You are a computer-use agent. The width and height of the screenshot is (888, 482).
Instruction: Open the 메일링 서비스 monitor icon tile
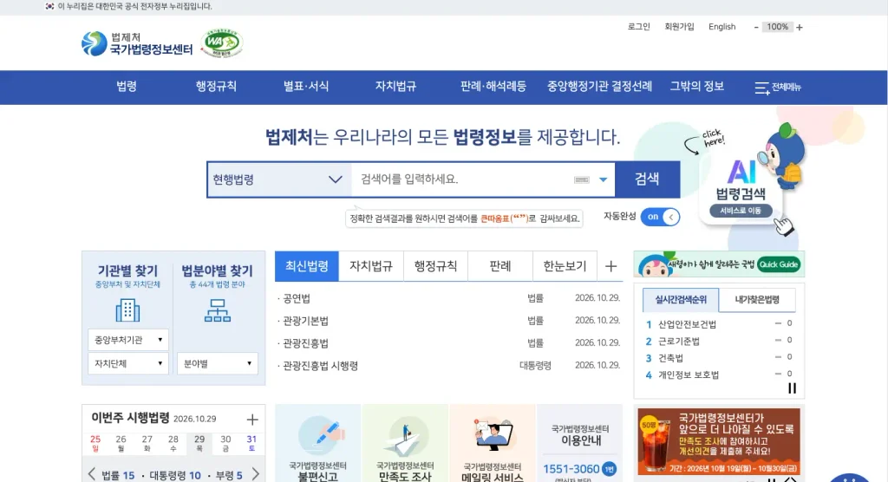pyautogui.click(x=493, y=444)
